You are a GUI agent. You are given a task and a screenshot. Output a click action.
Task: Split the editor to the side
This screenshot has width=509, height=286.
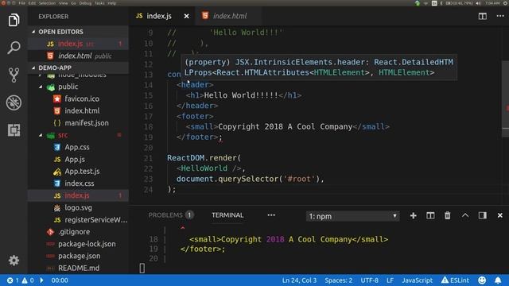click(x=483, y=16)
